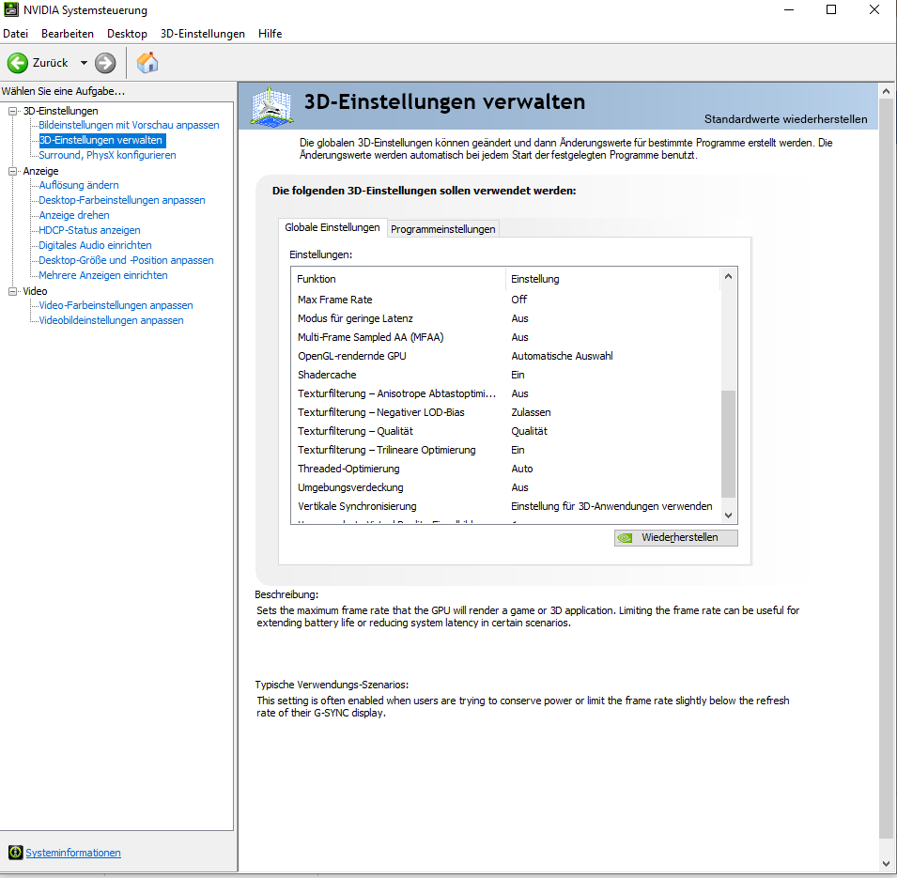Open Videobildeinstellungen anpassen

pyautogui.click(x=111, y=320)
